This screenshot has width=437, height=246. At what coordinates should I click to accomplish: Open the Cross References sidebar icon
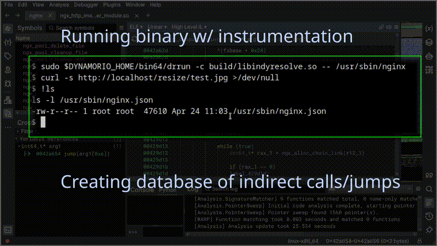coord(8,114)
